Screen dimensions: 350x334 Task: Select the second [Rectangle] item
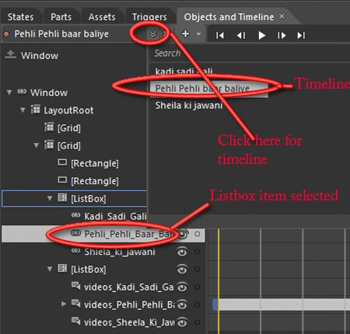[x=95, y=181]
